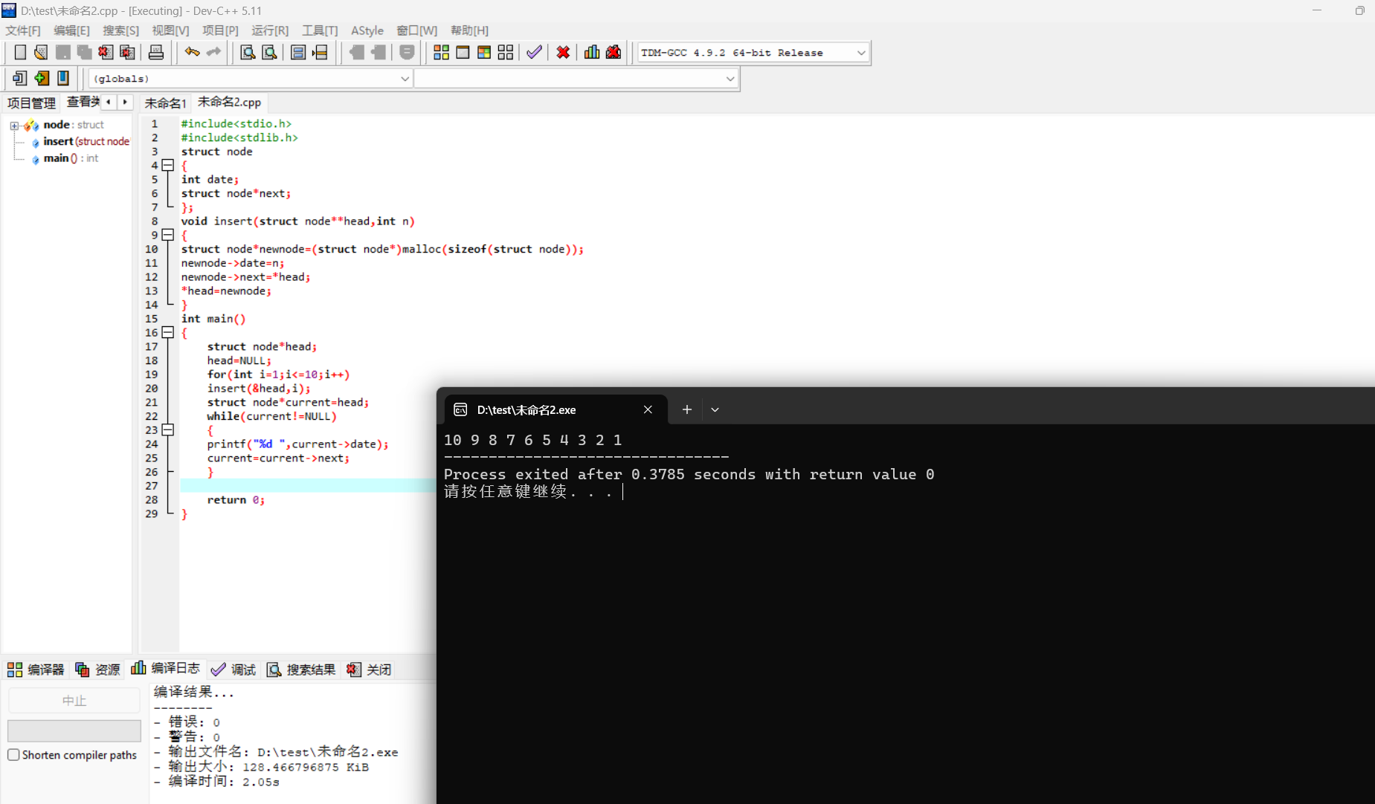Click the Save All toolbar icon
This screenshot has height=804, width=1375.
tap(84, 52)
